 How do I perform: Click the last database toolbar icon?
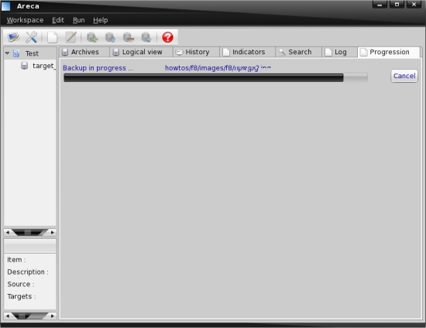146,37
